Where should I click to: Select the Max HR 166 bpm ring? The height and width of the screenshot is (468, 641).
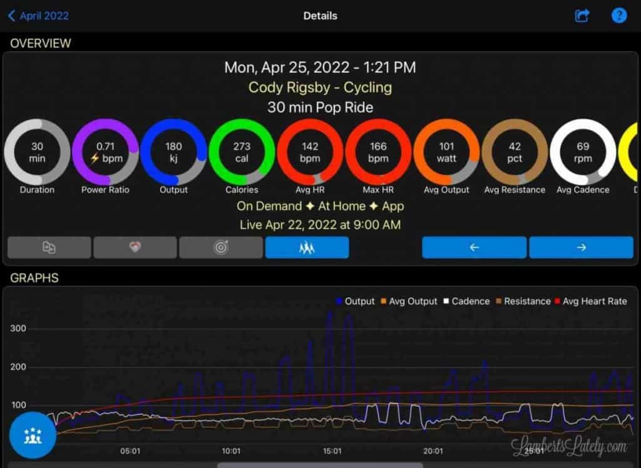click(378, 152)
